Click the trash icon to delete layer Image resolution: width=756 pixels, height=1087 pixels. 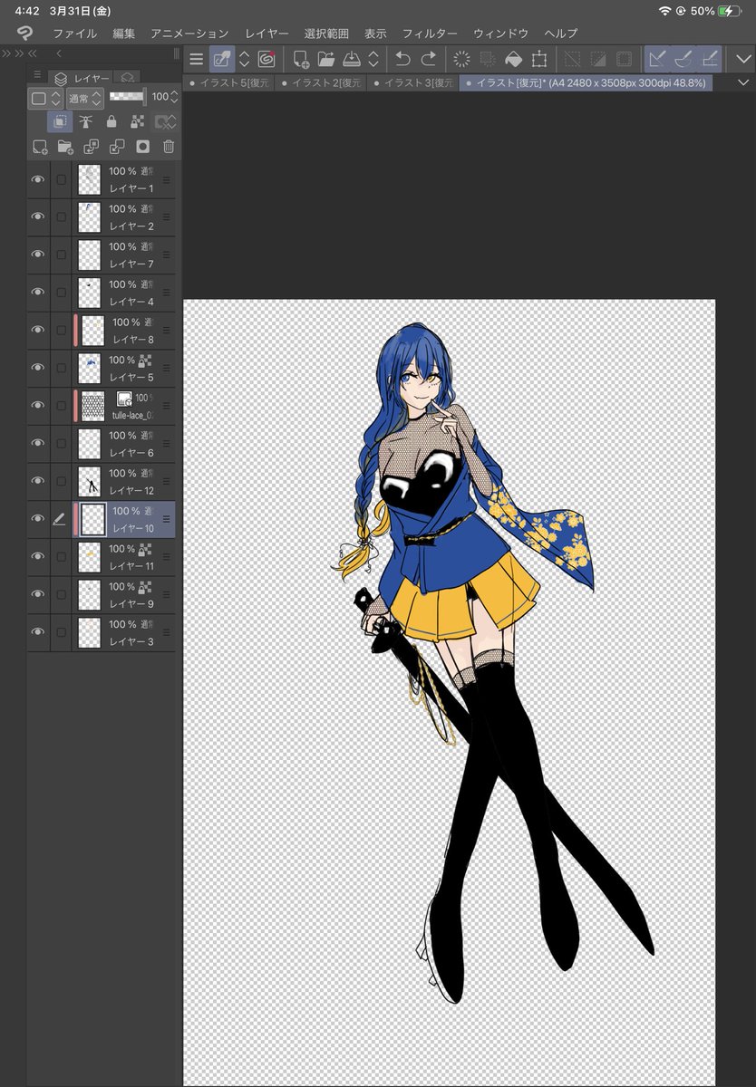[x=169, y=147]
